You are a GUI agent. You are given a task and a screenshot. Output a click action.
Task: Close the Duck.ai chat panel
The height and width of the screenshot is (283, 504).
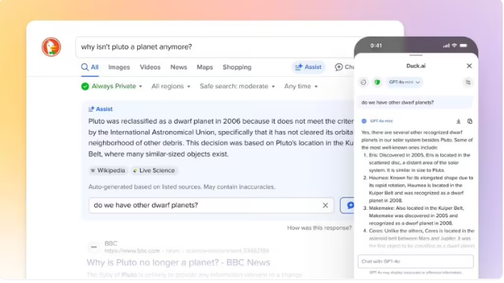[469, 66]
